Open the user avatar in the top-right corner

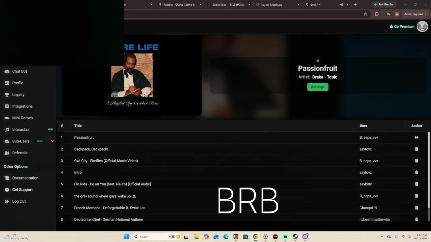coord(422,27)
